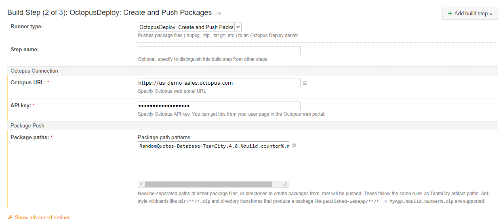This screenshot has height=219, width=503.
Task: Click green plus icon on Add build step
Action: pos(450,14)
